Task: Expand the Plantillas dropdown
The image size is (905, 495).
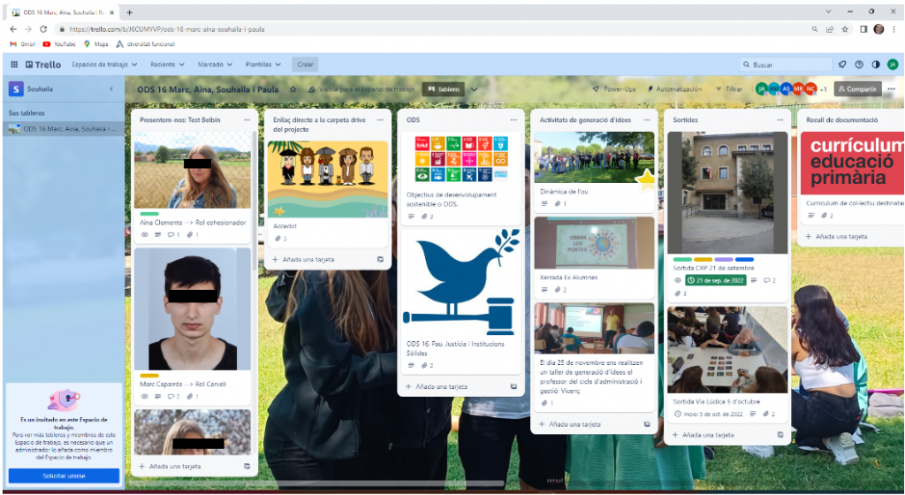Action: point(262,65)
